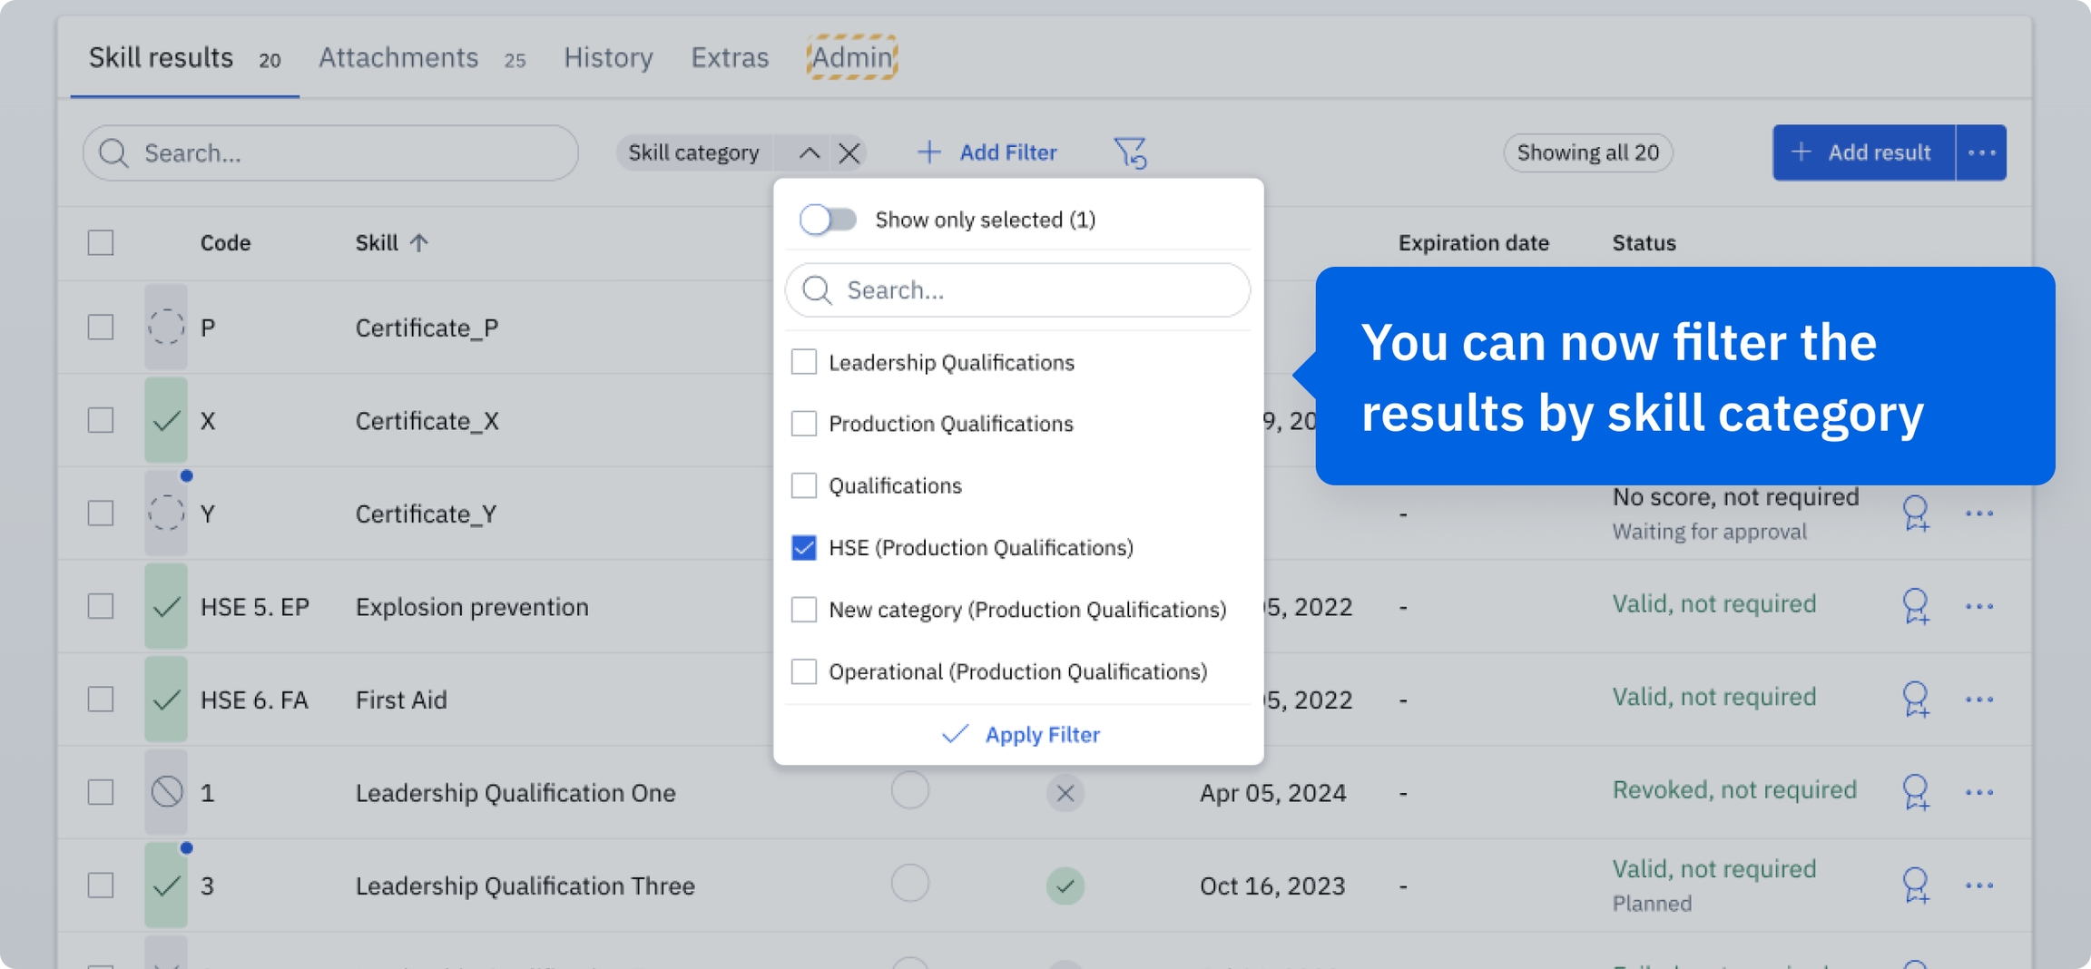Open the Add result more options menu
Viewport: 2091px width, 969px height.
[1981, 152]
